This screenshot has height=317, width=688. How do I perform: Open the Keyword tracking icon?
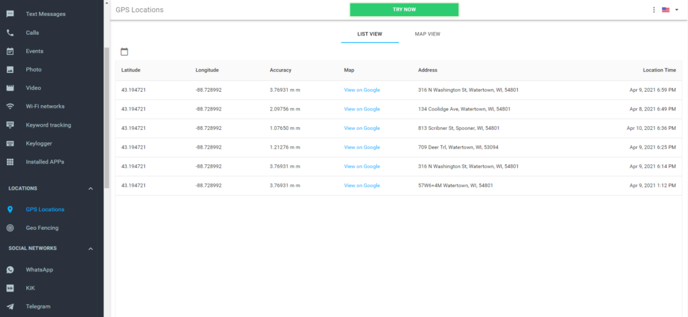pyautogui.click(x=10, y=125)
